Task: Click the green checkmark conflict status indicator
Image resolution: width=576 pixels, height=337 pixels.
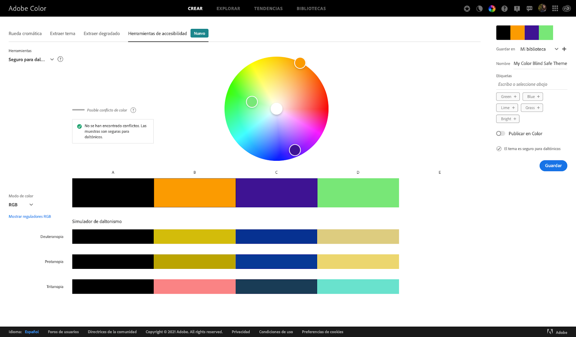Action: tap(79, 126)
